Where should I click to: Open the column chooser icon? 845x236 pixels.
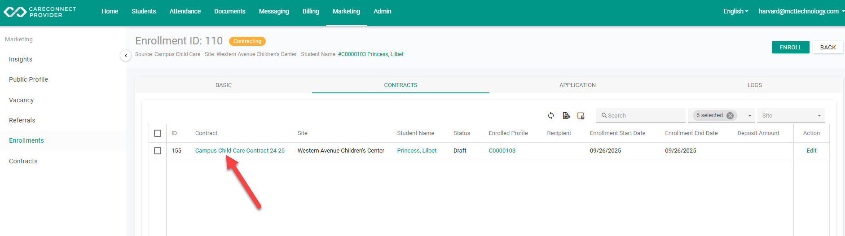click(581, 116)
